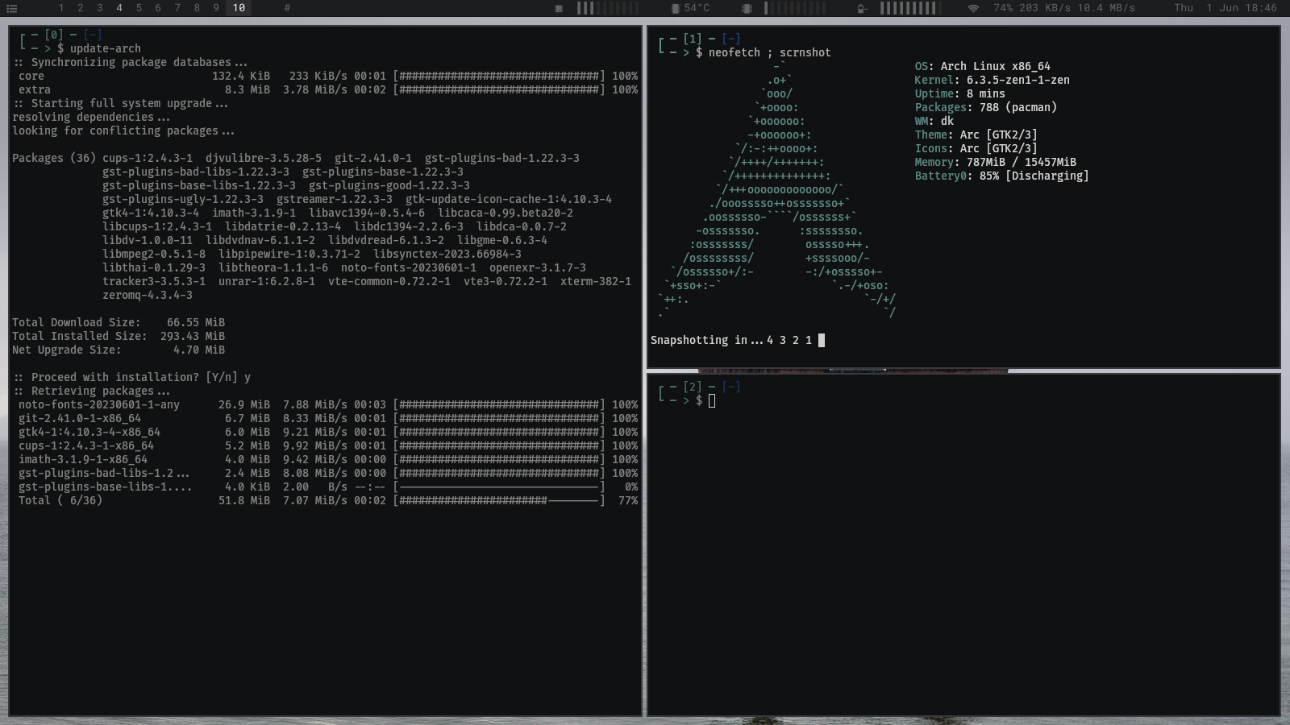Click package git-2.41.0-1 in package list
This screenshot has height=725, width=1290.
pos(373,158)
